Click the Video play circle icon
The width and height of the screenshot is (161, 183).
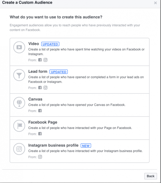(x=19, y=47)
